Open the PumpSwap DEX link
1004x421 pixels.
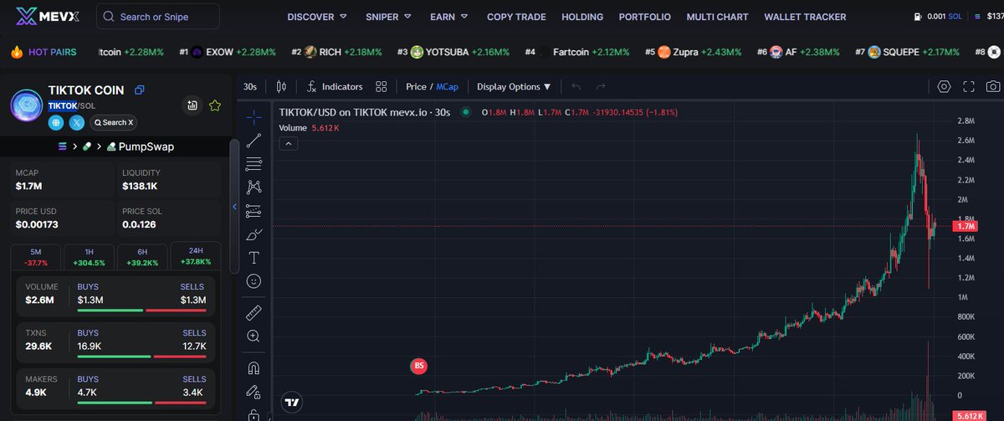[141, 146]
